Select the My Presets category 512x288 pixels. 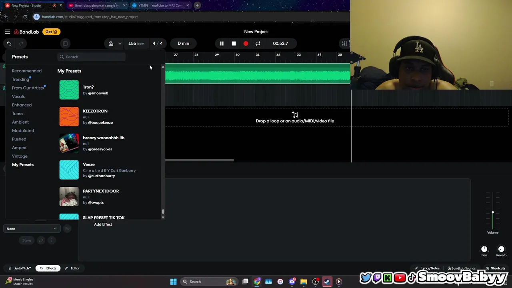(x=23, y=165)
